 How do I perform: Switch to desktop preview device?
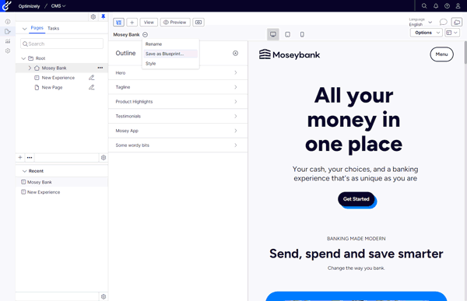[x=273, y=34]
